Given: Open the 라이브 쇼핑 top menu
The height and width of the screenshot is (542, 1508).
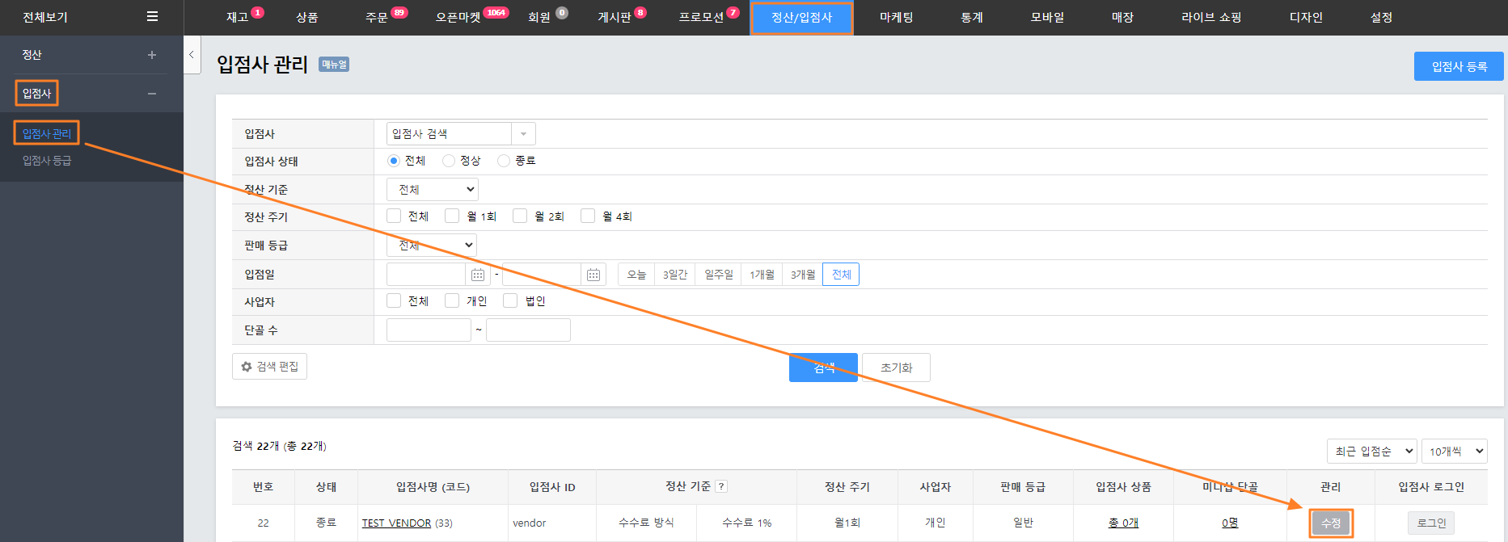Looking at the screenshot, I should 1211,17.
